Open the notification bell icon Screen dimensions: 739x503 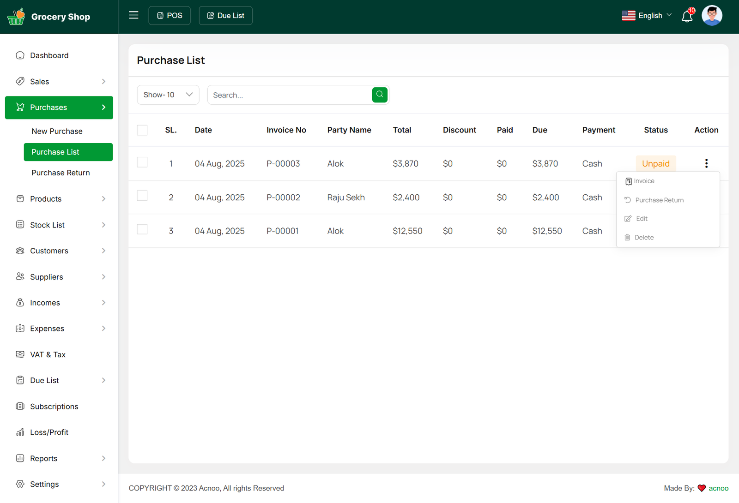[x=687, y=17]
